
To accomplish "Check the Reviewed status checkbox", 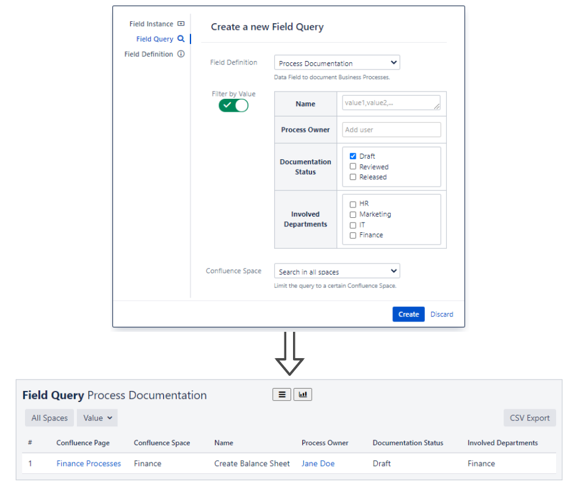I will pyautogui.click(x=353, y=167).
